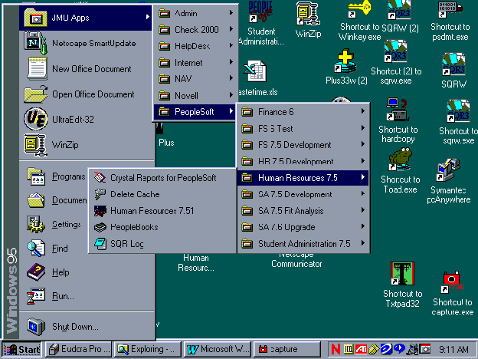Expand arrow next to FS 7.5 Development

point(363,144)
